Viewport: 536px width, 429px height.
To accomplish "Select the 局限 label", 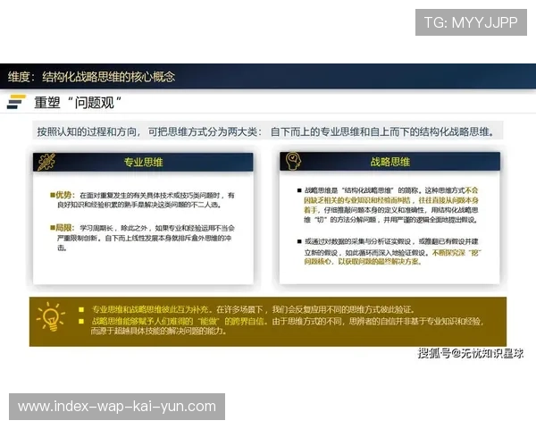I will pos(63,228).
